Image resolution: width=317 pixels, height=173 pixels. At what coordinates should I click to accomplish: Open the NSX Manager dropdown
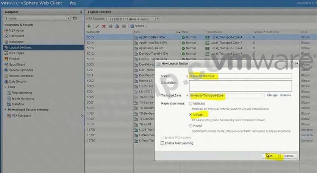(x=158, y=19)
